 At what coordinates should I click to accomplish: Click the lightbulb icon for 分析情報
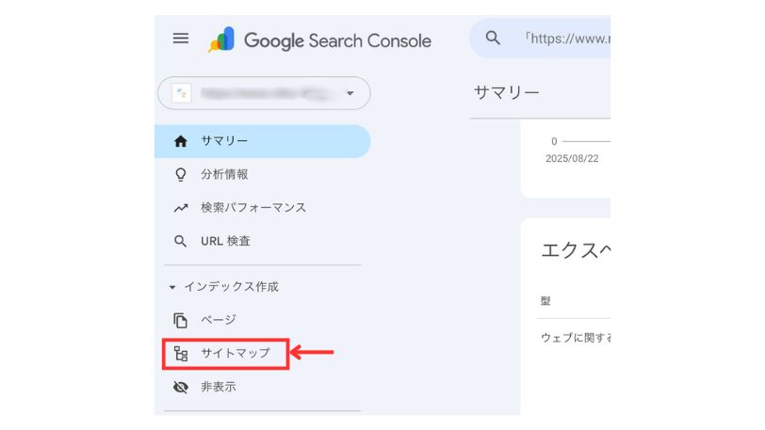coord(181,174)
